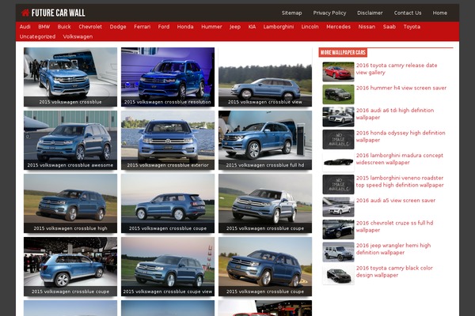Open '2016 chevrolet cruze ss' link
The width and height of the screenshot is (475, 316).
point(394,227)
